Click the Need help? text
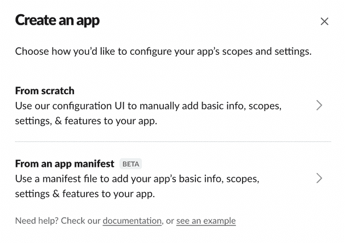 [37, 221]
